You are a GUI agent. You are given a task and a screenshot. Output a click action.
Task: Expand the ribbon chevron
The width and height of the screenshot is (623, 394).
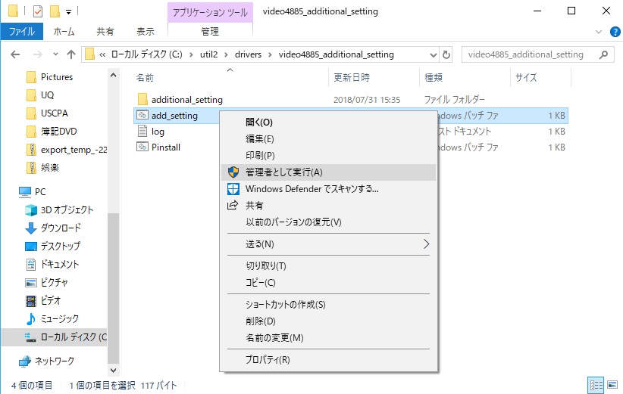pyautogui.click(x=598, y=32)
